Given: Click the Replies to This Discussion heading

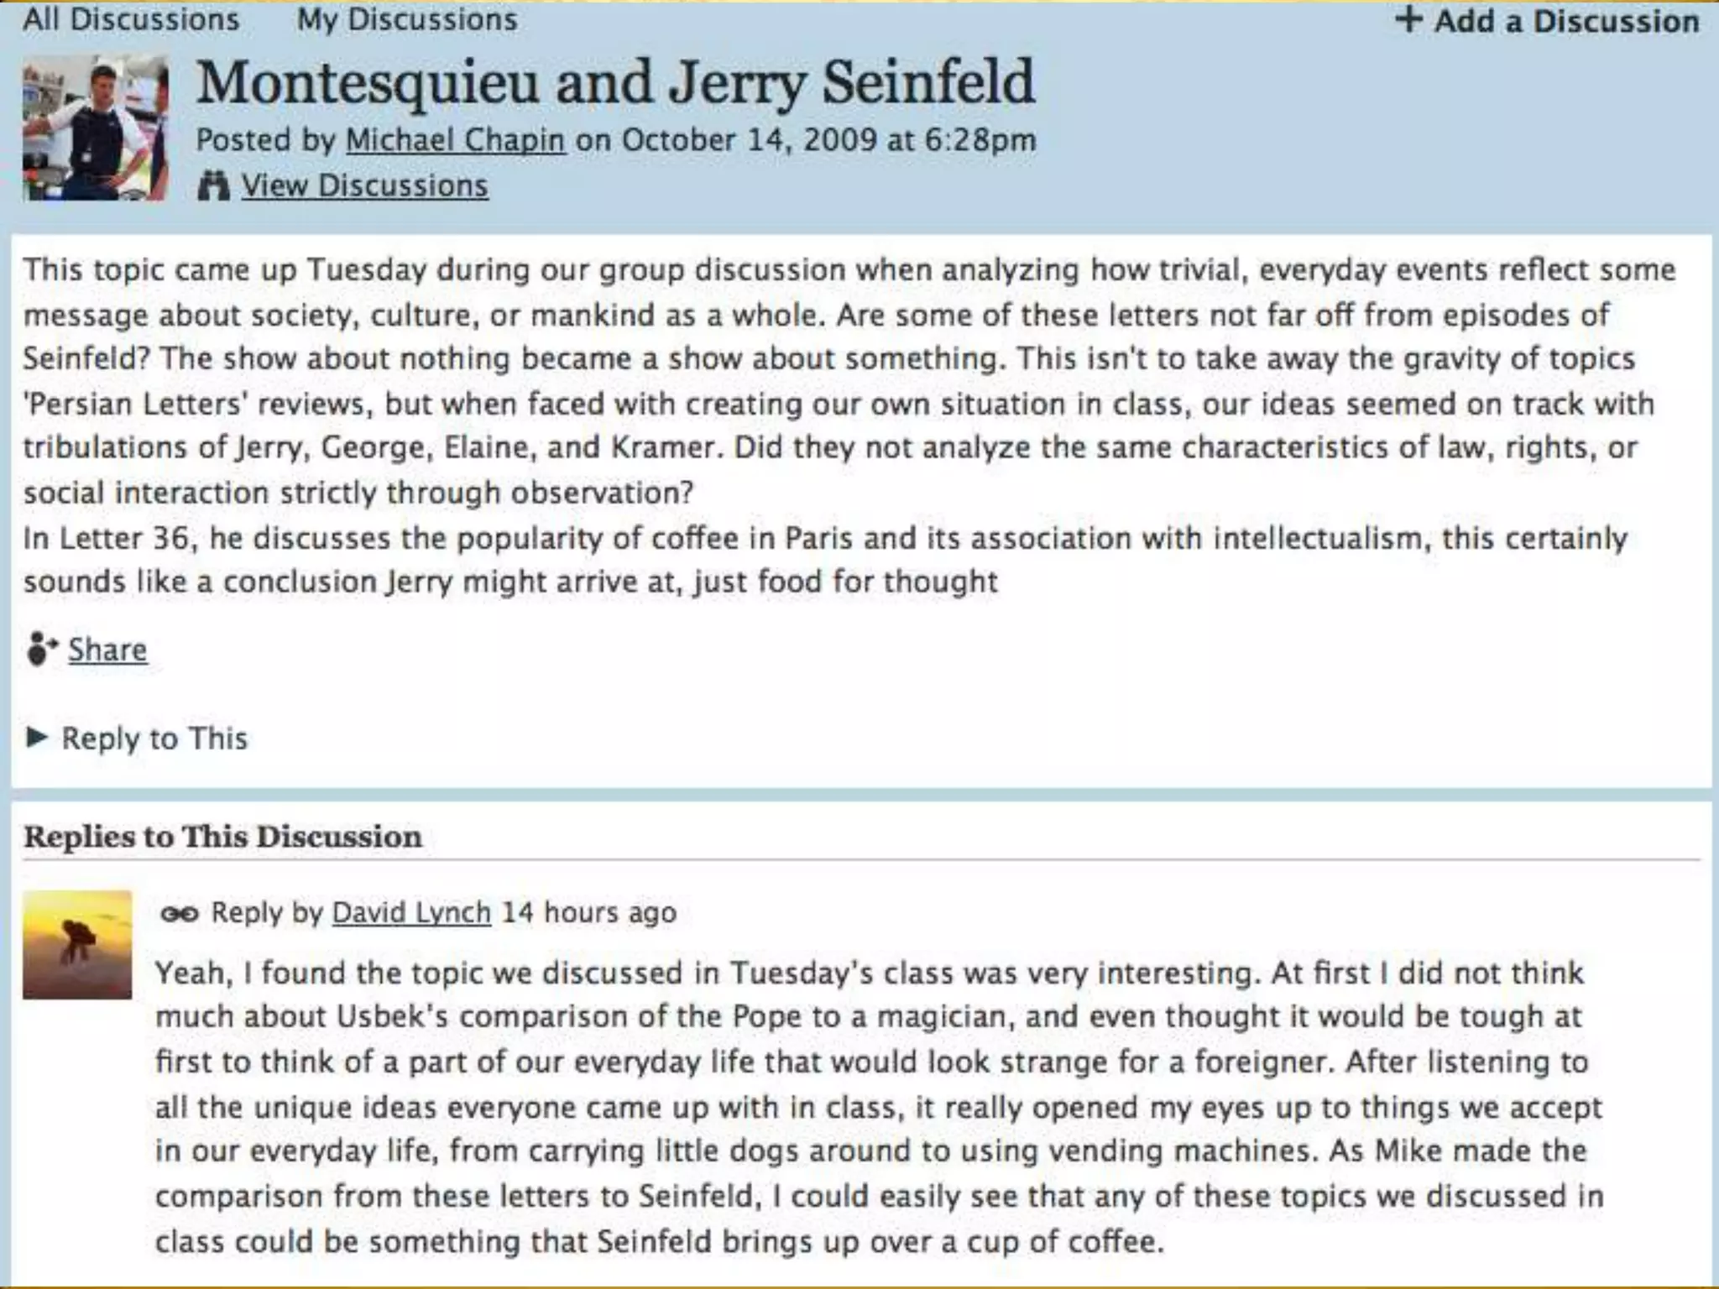Looking at the screenshot, I should [222, 837].
